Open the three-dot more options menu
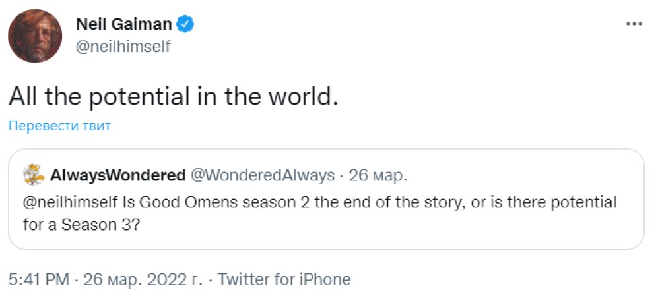 pos(634,24)
